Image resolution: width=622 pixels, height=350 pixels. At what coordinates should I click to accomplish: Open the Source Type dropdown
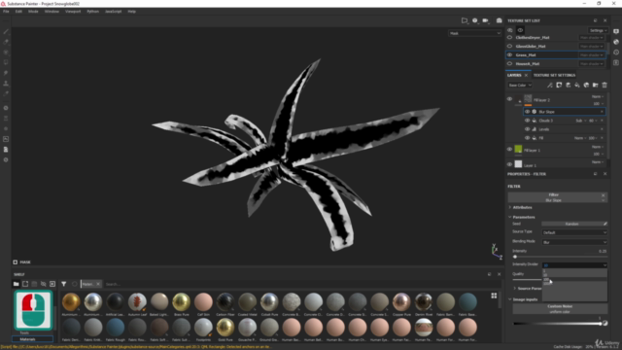(574, 232)
